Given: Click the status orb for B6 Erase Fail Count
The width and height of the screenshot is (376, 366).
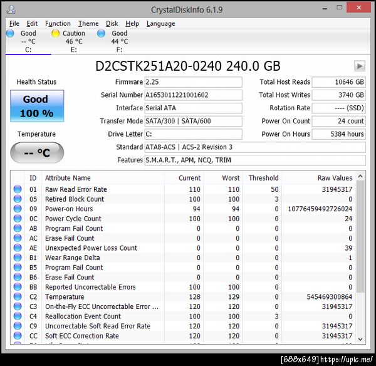Looking at the screenshot, I should (18, 277).
